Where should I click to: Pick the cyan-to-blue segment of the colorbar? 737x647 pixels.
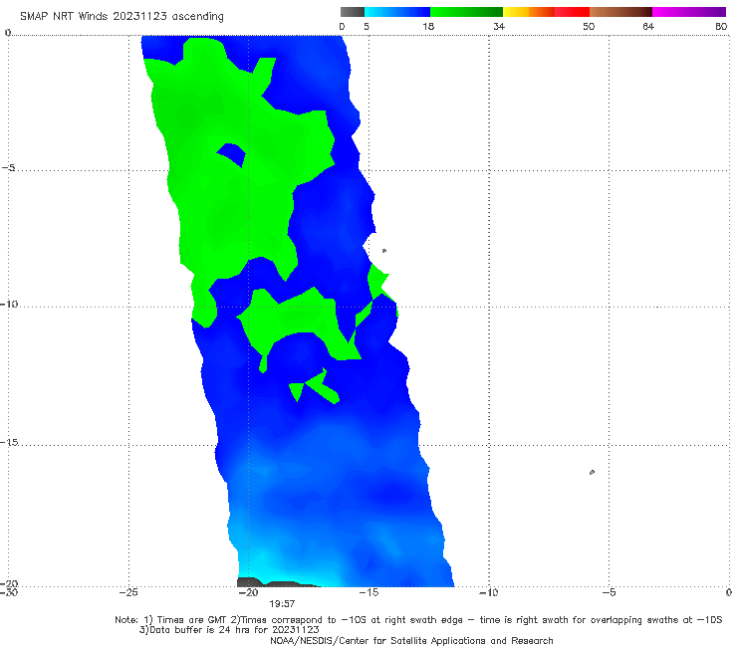point(397,12)
